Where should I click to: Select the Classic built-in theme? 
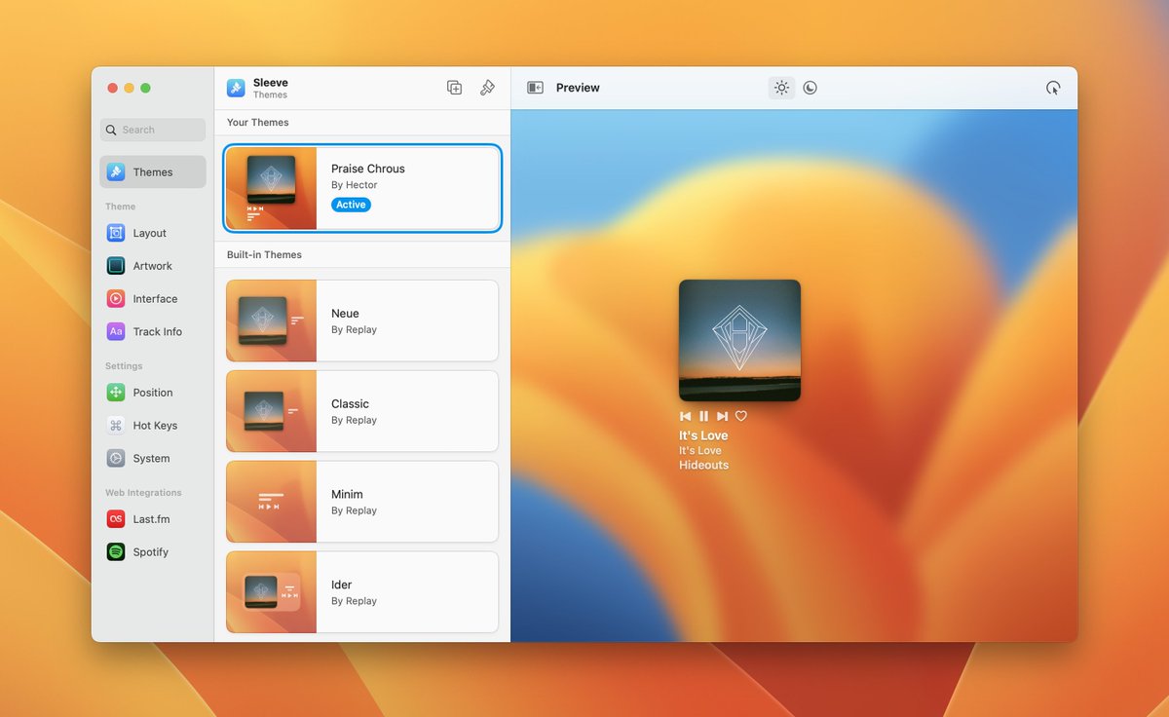[x=362, y=411]
